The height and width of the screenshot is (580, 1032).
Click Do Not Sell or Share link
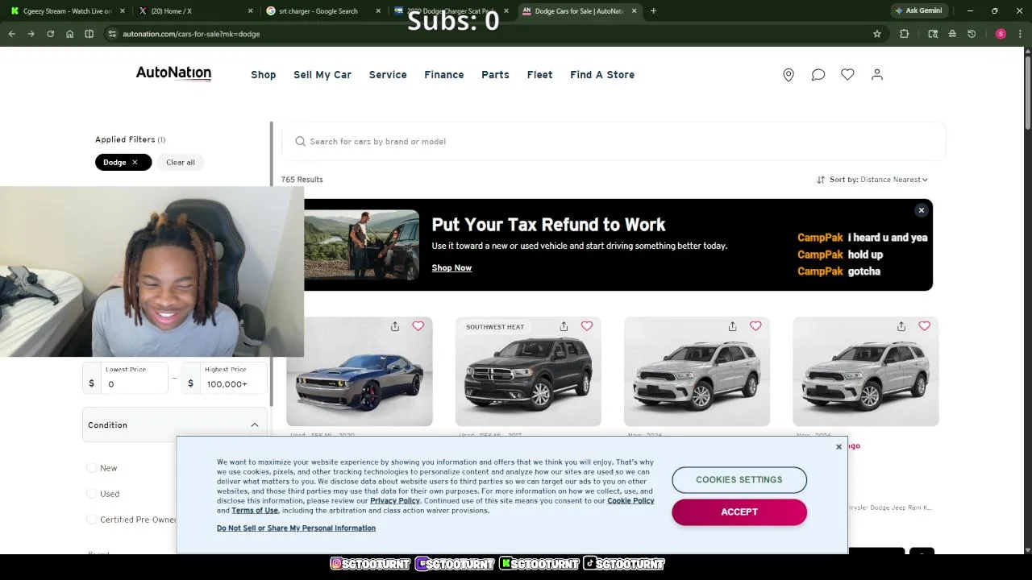(x=296, y=528)
